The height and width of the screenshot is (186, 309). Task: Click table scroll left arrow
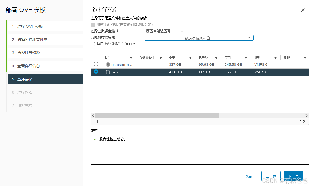point(93,115)
